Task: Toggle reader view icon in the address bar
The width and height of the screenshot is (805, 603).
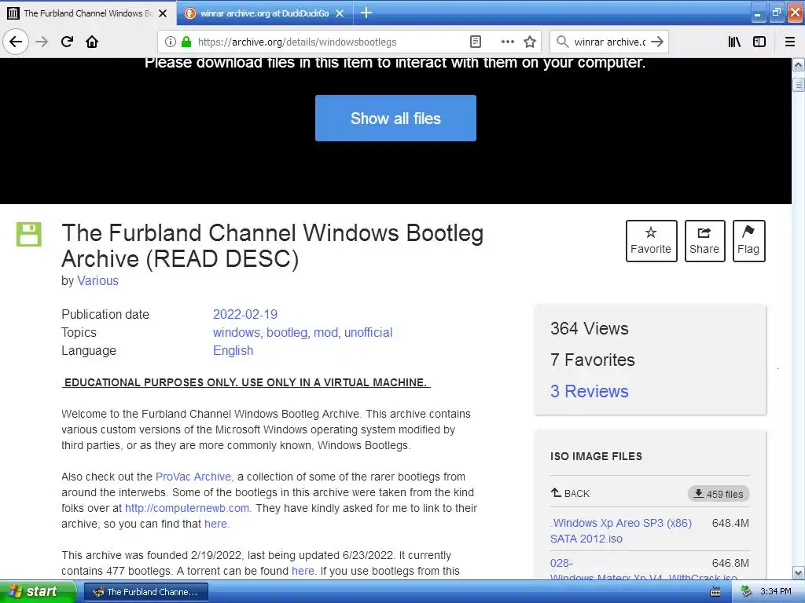Action: click(x=476, y=42)
